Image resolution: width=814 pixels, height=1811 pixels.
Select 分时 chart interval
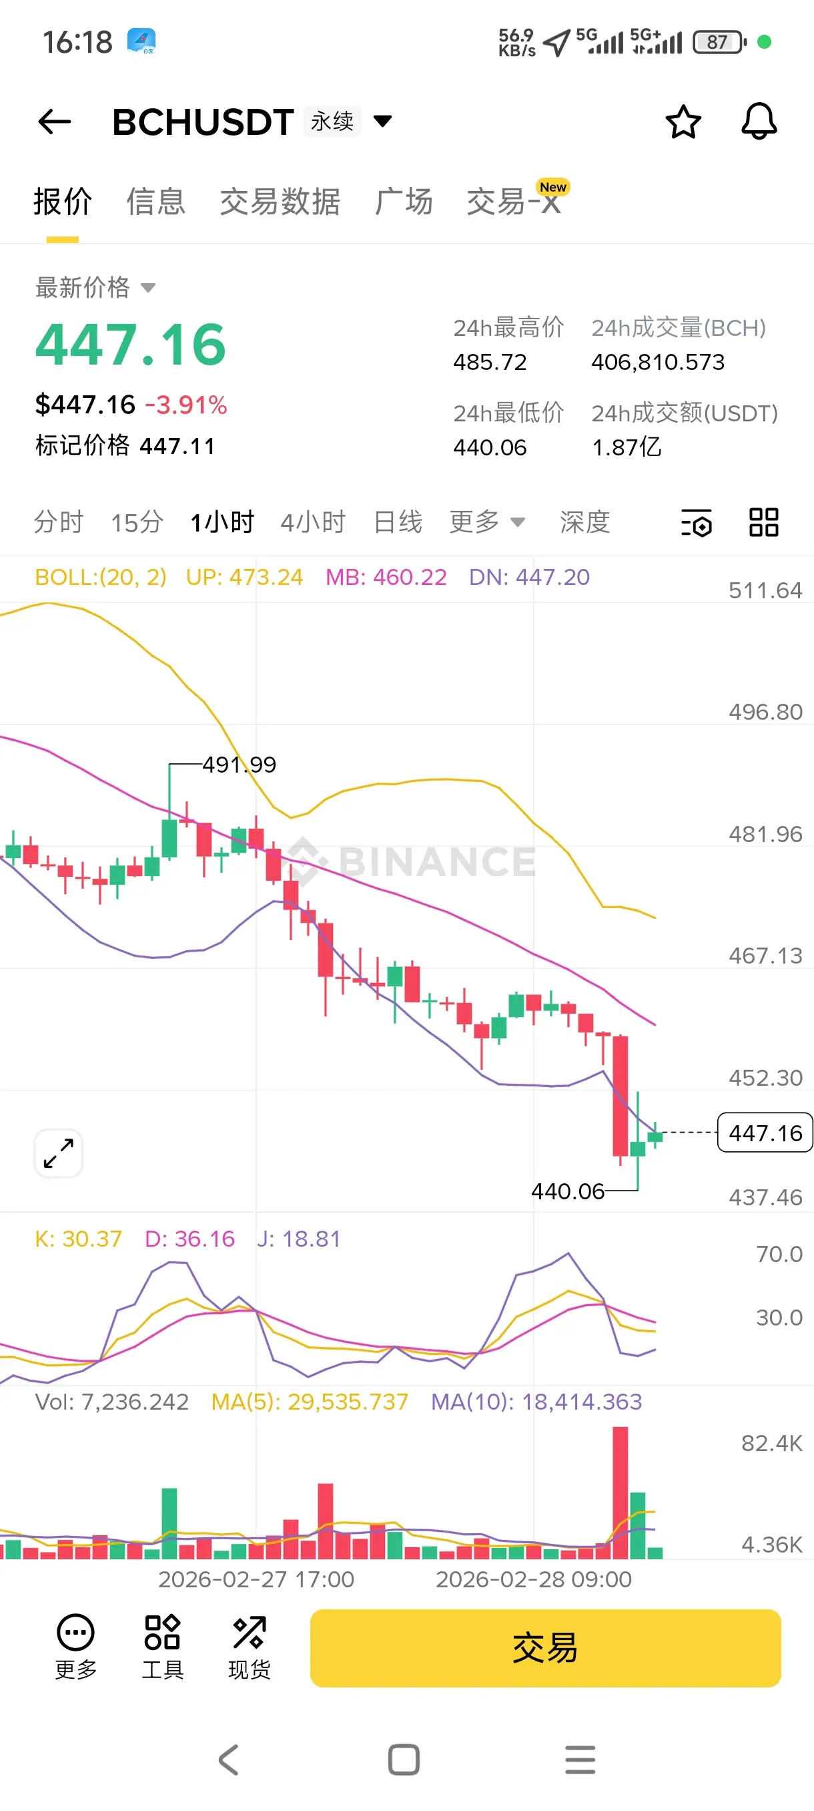click(58, 522)
